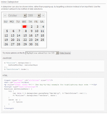Image resolution: width=107 pixels, height=114 pixels.
Task: Click 'function setInlineDate()' code line
Action: coord(18,89)
